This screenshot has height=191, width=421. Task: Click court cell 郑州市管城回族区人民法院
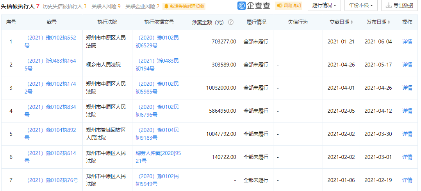point(106,134)
